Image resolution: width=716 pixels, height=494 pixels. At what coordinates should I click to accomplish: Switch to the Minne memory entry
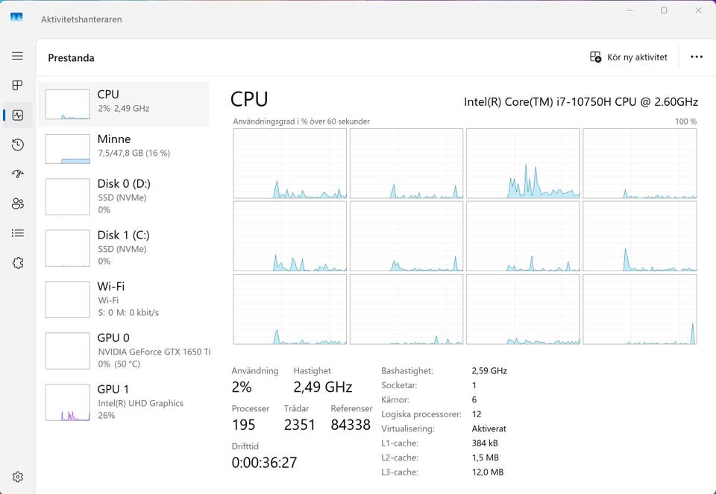point(124,148)
